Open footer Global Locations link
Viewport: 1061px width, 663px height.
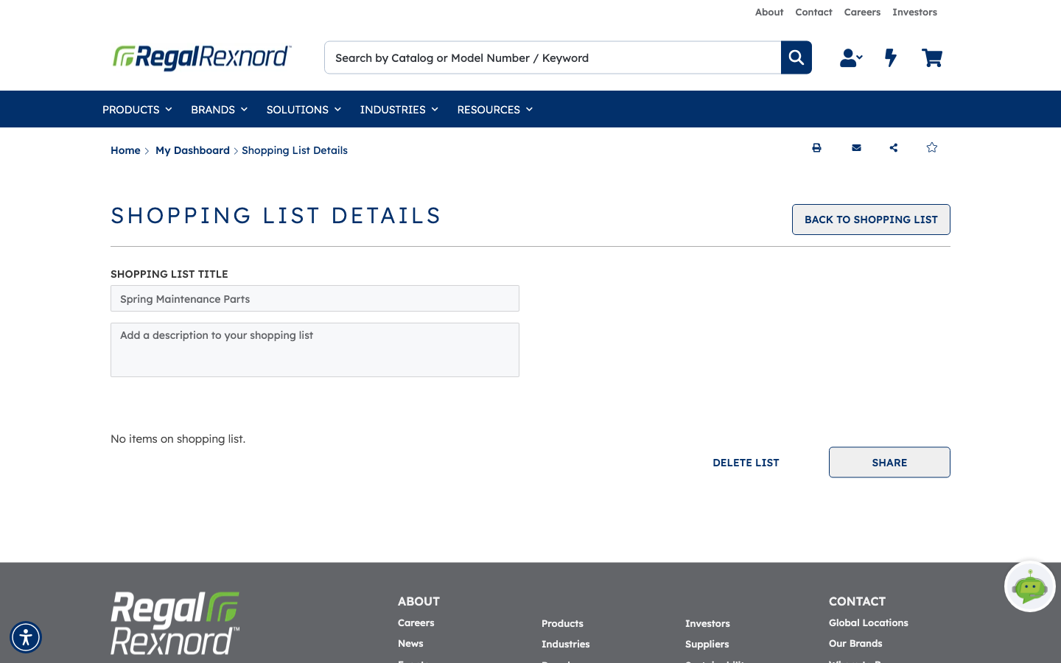868,623
